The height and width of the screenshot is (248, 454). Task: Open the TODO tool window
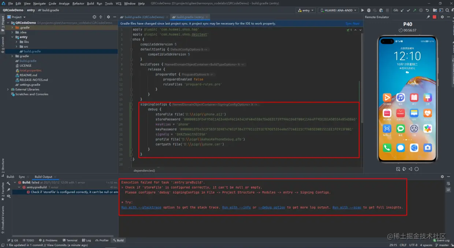[x=28, y=240]
